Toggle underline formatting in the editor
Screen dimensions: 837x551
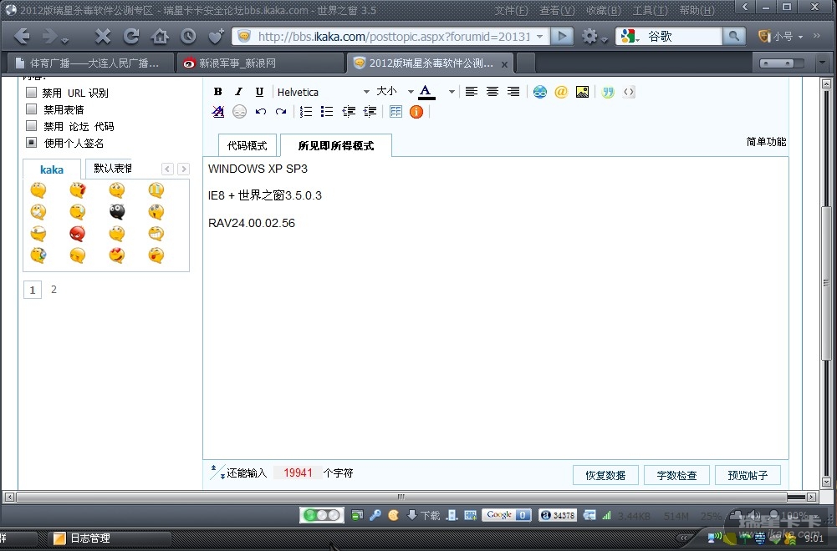tap(259, 92)
